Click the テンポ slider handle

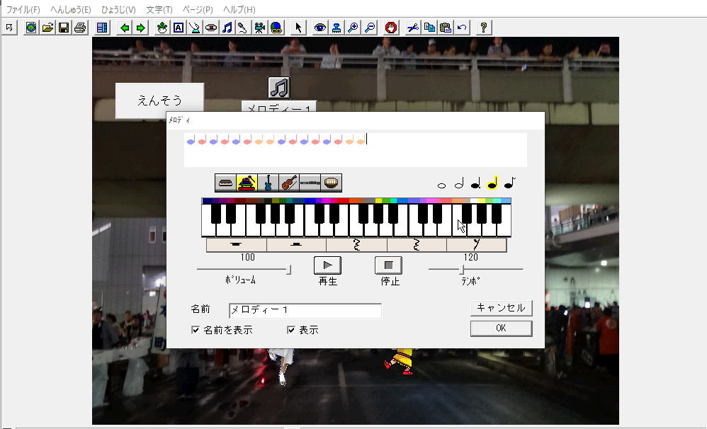(x=462, y=270)
